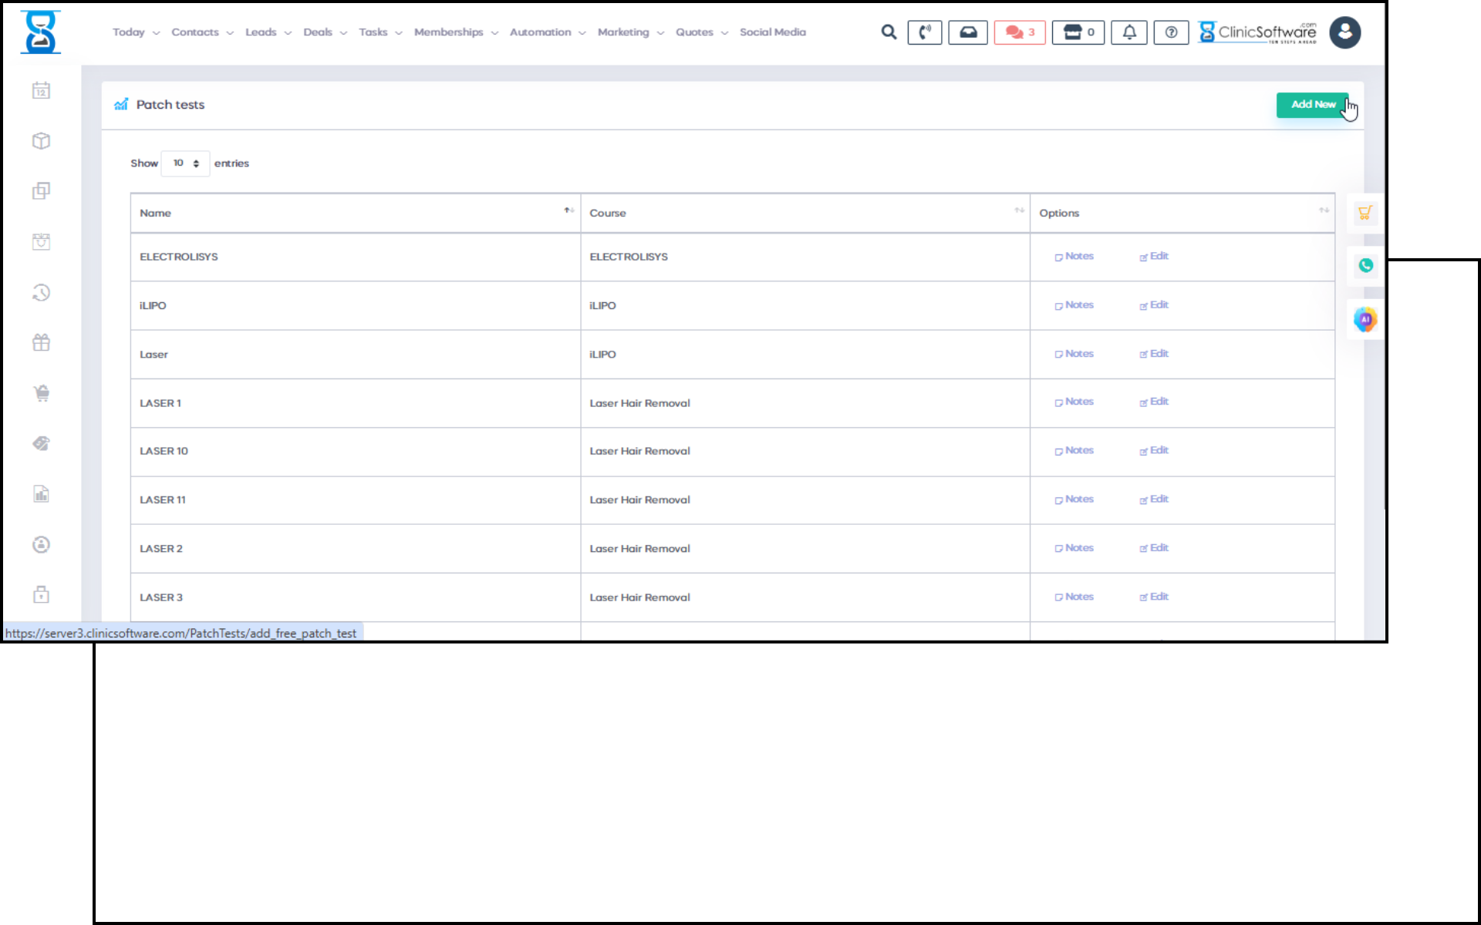Open the show entries count dropdown

[x=185, y=163]
